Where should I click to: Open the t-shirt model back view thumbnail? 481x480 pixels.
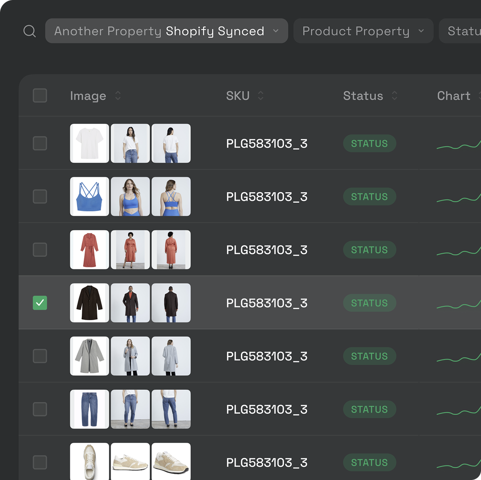(x=171, y=143)
